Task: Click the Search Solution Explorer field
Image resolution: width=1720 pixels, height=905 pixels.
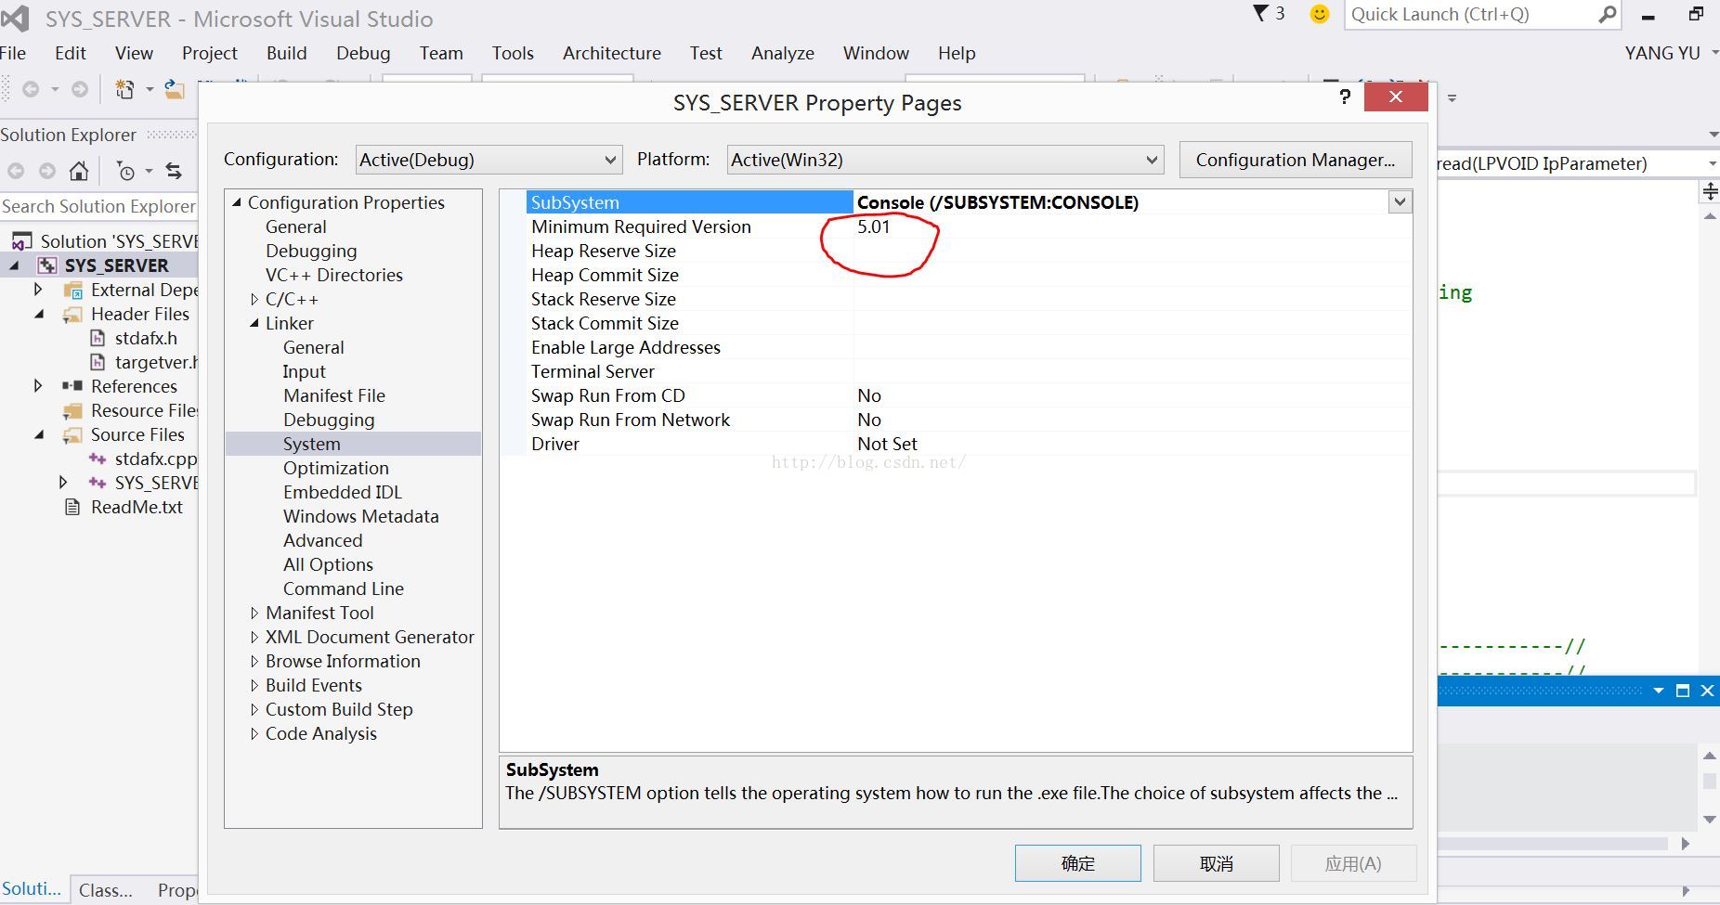Action: 98,206
